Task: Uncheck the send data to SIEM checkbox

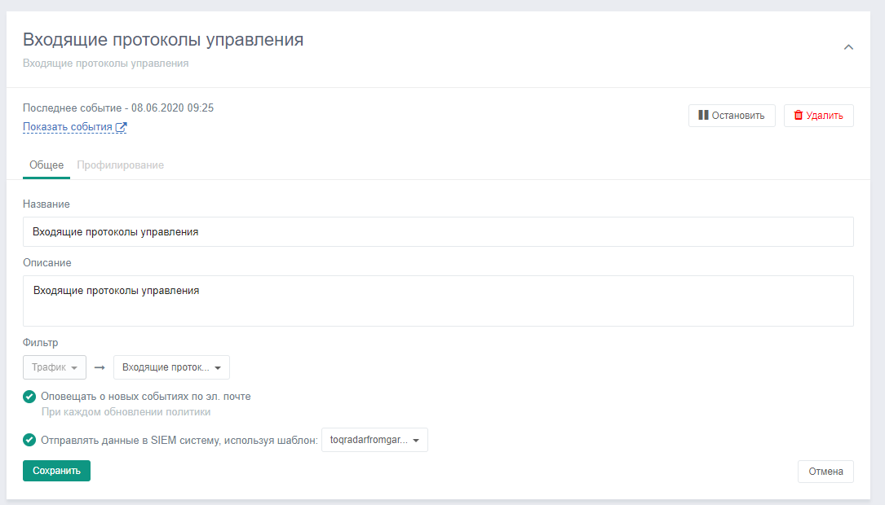Action: (x=29, y=441)
